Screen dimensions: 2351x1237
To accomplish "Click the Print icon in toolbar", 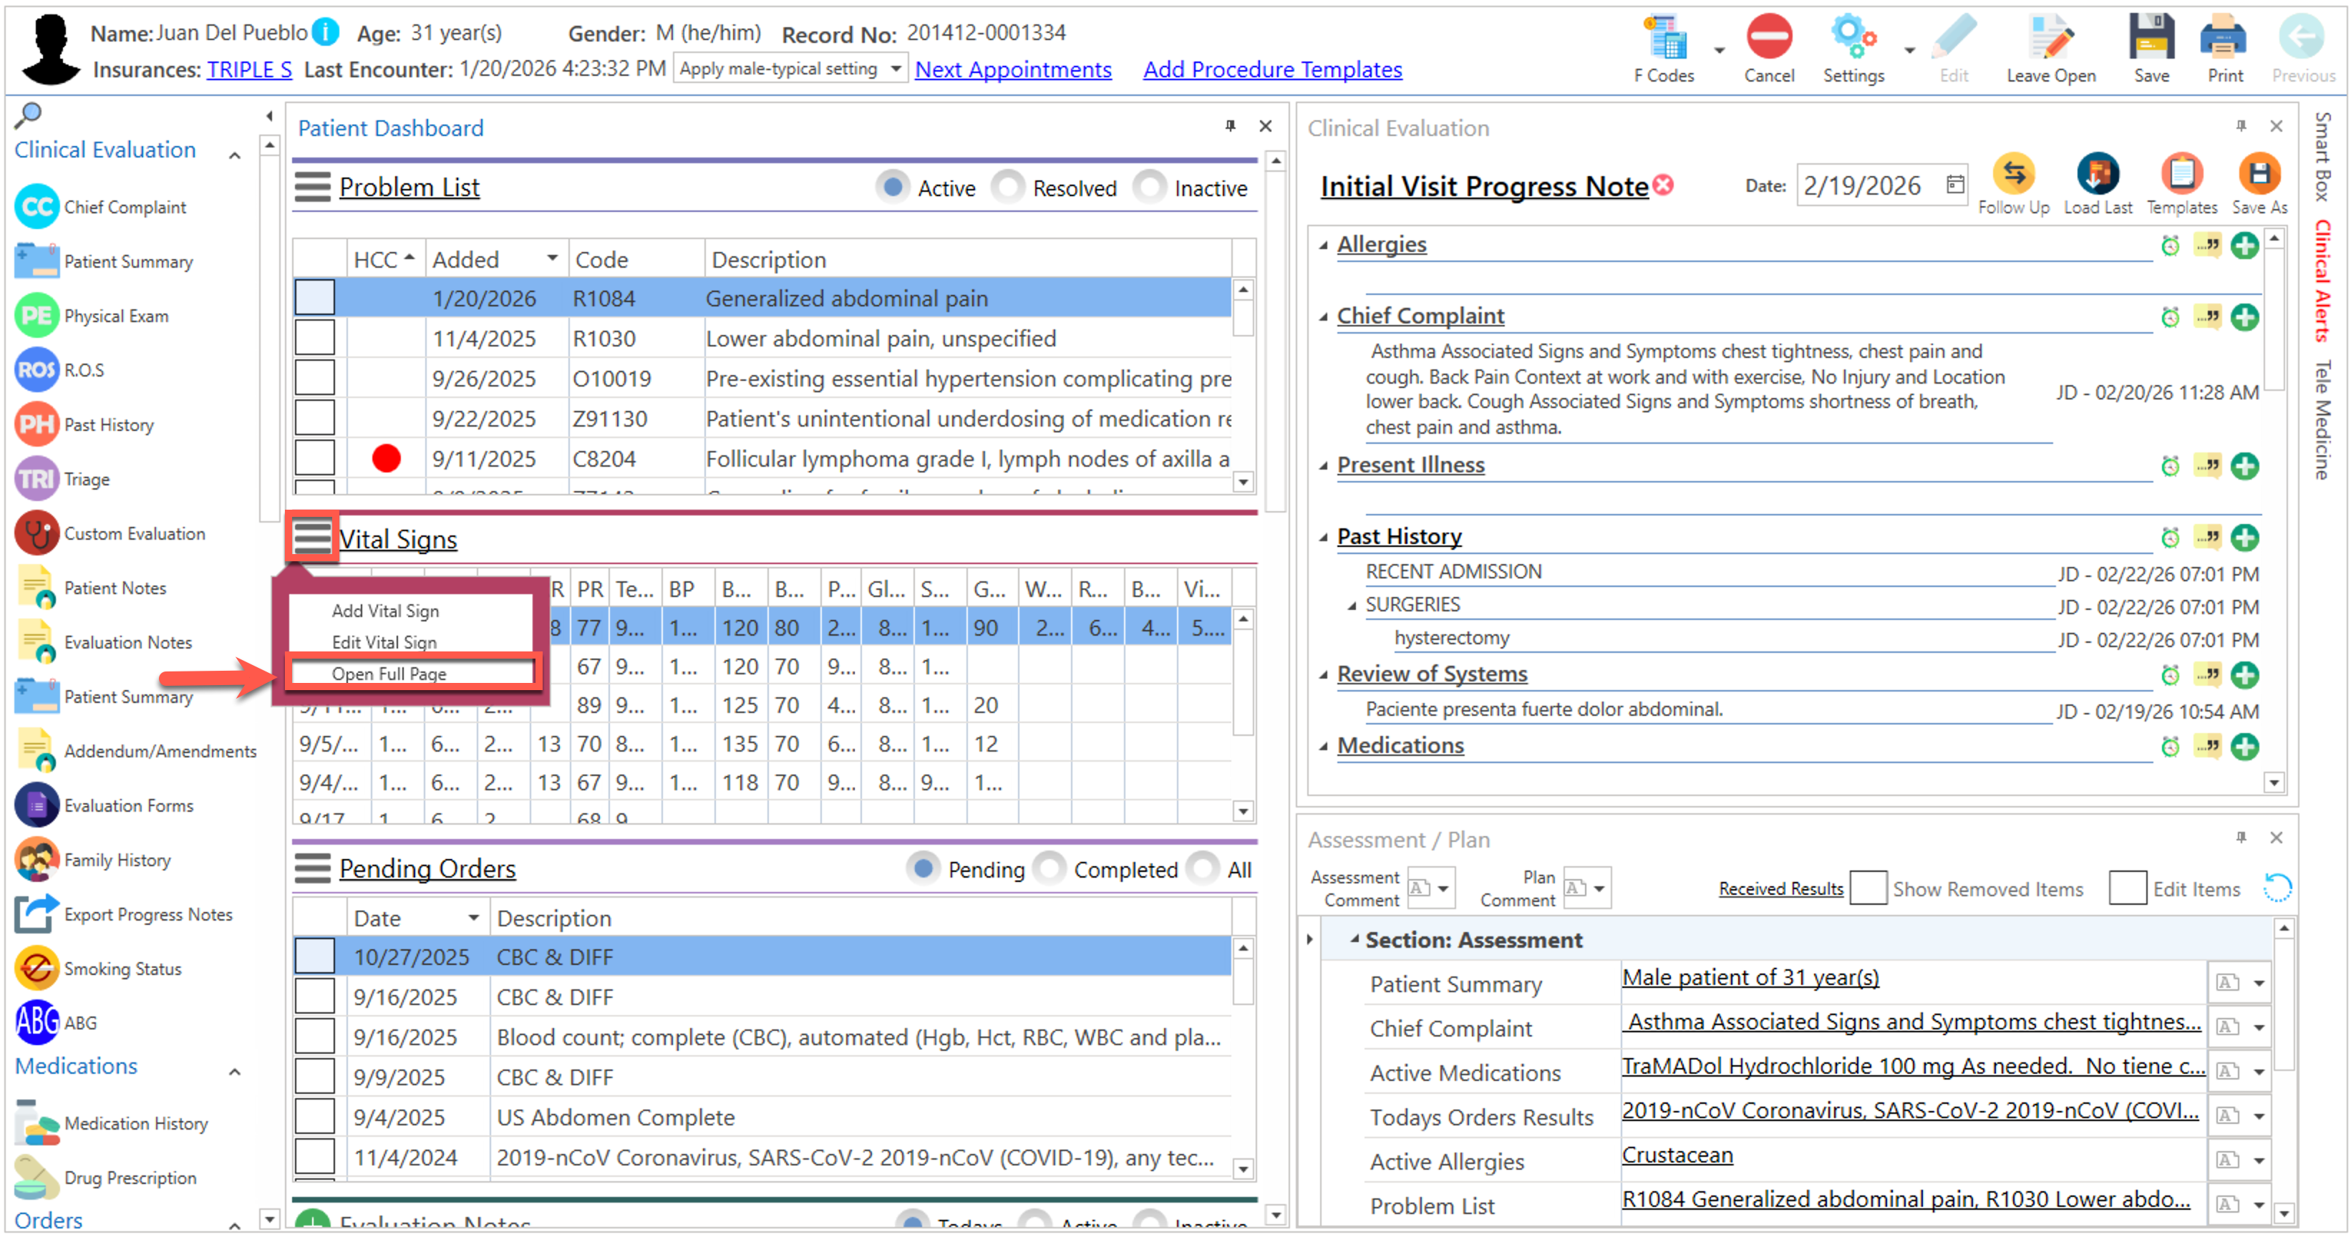I will (2224, 39).
